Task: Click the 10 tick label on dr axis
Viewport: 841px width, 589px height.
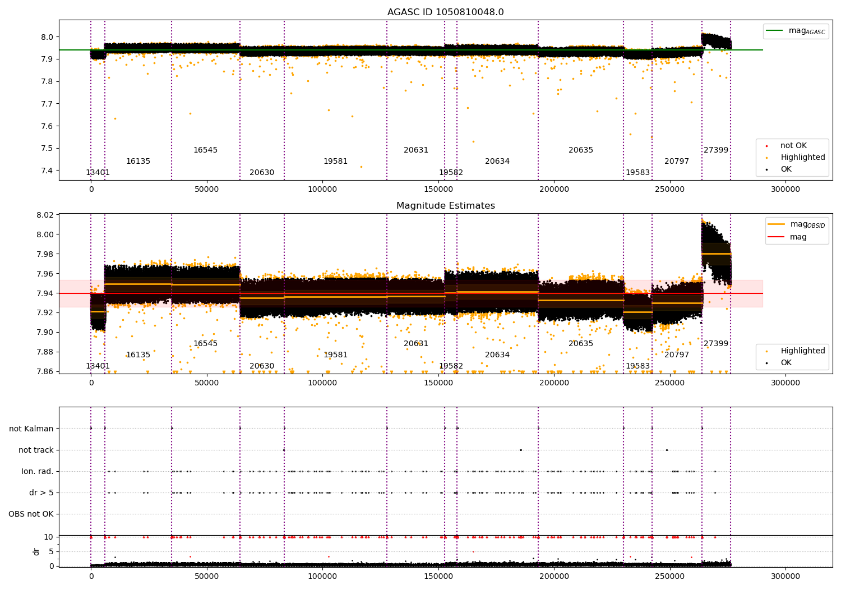Action: (x=49, y=537)
